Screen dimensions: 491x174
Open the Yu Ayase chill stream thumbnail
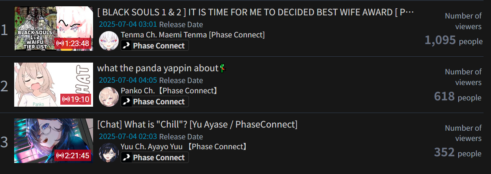[x=54, y=141]
